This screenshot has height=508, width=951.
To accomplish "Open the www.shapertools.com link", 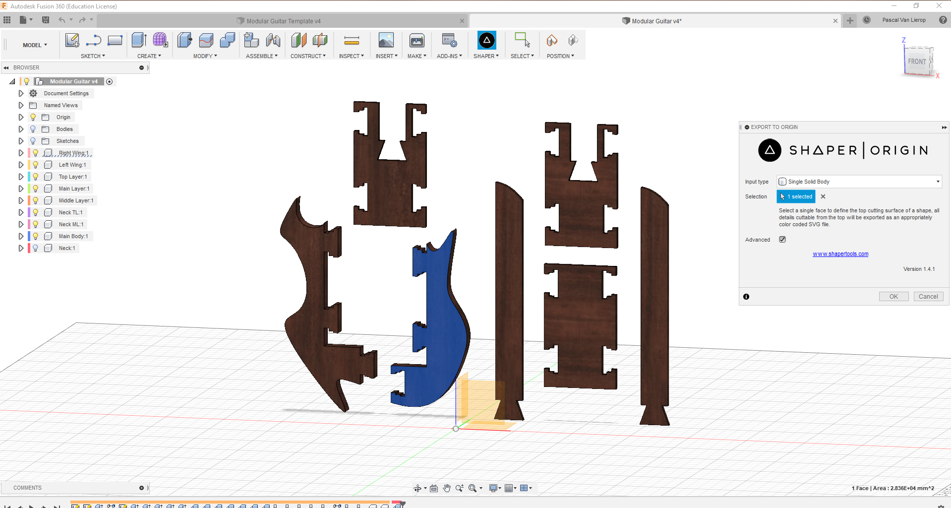I will click(840, 254).
